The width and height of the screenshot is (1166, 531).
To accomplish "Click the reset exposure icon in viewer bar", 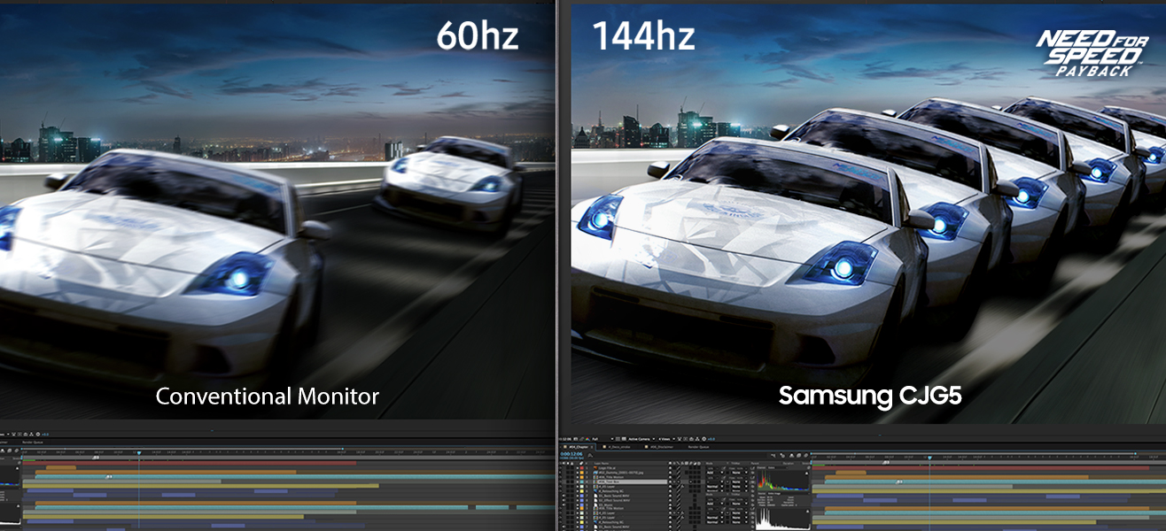I will 703,439.
